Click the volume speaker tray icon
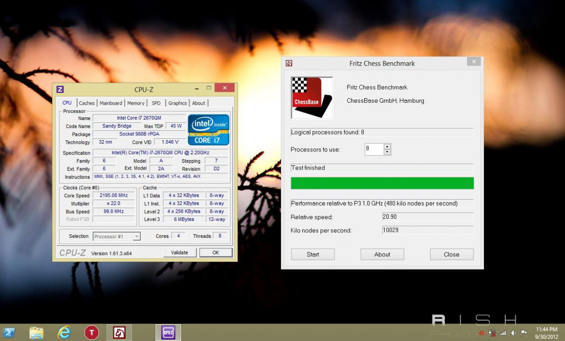Image resolution: width=565 pixels, height=341 pixels. coord(514,333)
